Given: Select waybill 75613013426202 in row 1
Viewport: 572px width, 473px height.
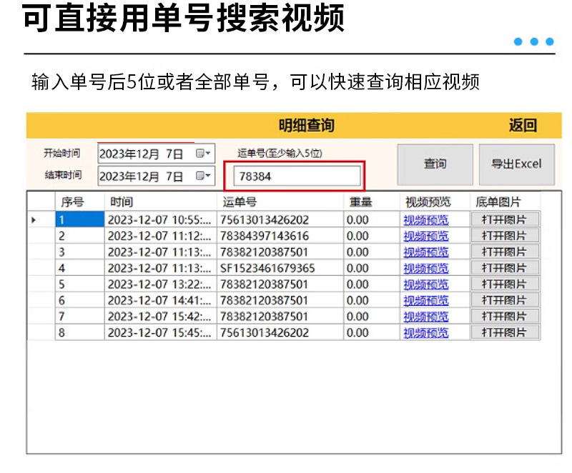Looking at the screenshot, I should pos(280,220).
